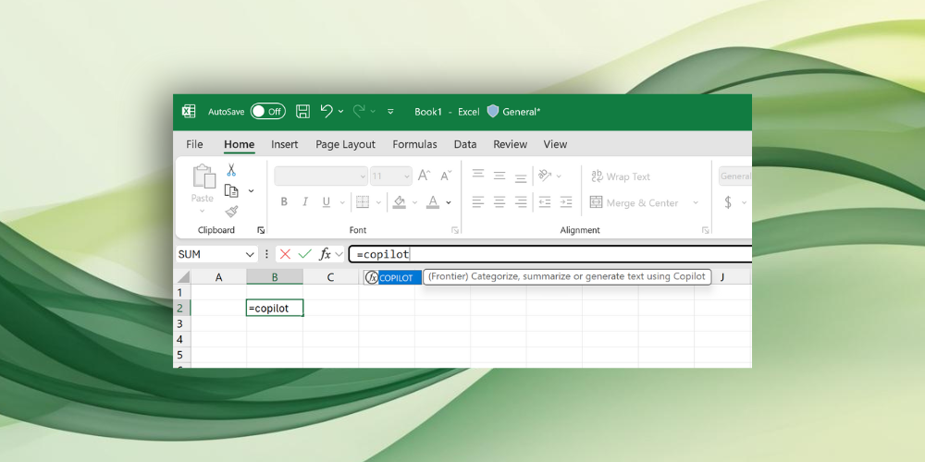Click the Excel logo icon in the title bar
The height and width of the screenshot is (462, 925).
coord(189,112)
